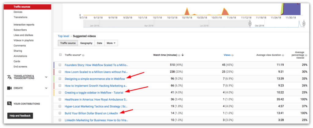Check the Build Your Billion Dollar Brand checkbox

(x=60, y=113)
